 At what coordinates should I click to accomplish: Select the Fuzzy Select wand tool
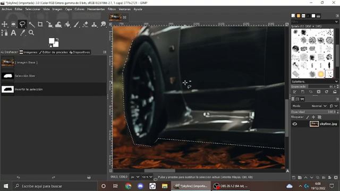[x=31, y=24]
